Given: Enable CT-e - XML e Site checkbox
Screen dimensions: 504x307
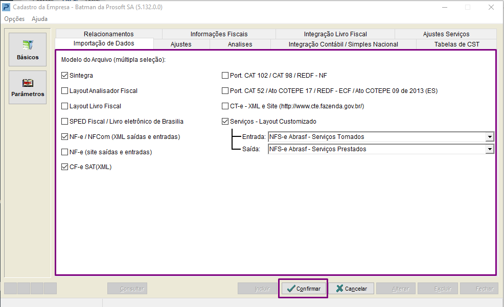Looking at the screenshot, I should [225, 106].
